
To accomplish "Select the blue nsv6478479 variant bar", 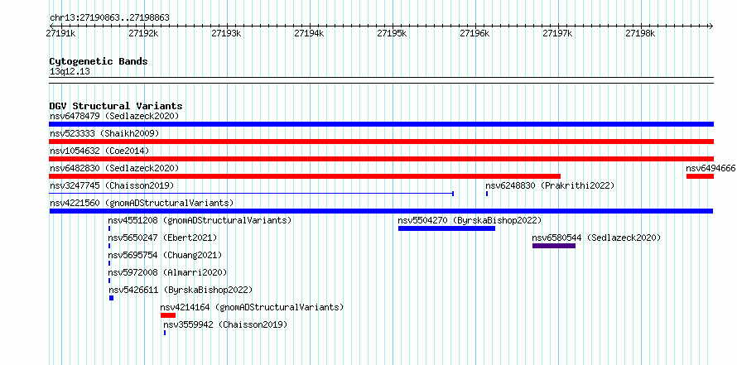I will pyautogui.click(x=381, y=124).
